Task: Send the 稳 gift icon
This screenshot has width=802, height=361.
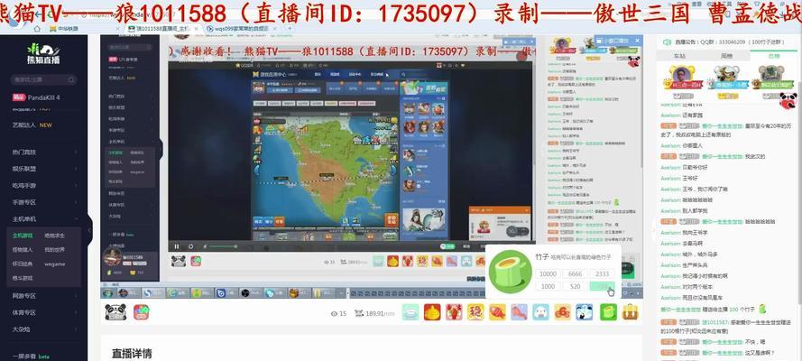Action: tap(475, 312)
